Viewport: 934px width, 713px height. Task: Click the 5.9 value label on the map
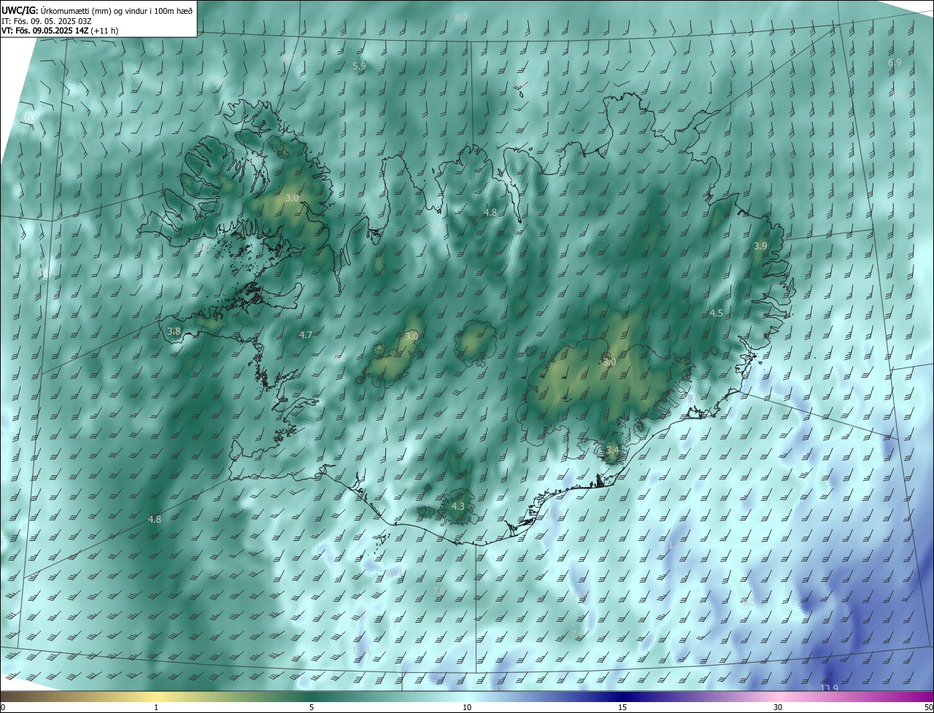point(359,66)
